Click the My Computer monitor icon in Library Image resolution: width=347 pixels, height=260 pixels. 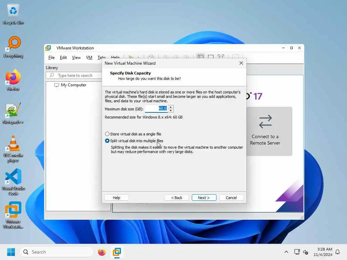coord(57,85)
